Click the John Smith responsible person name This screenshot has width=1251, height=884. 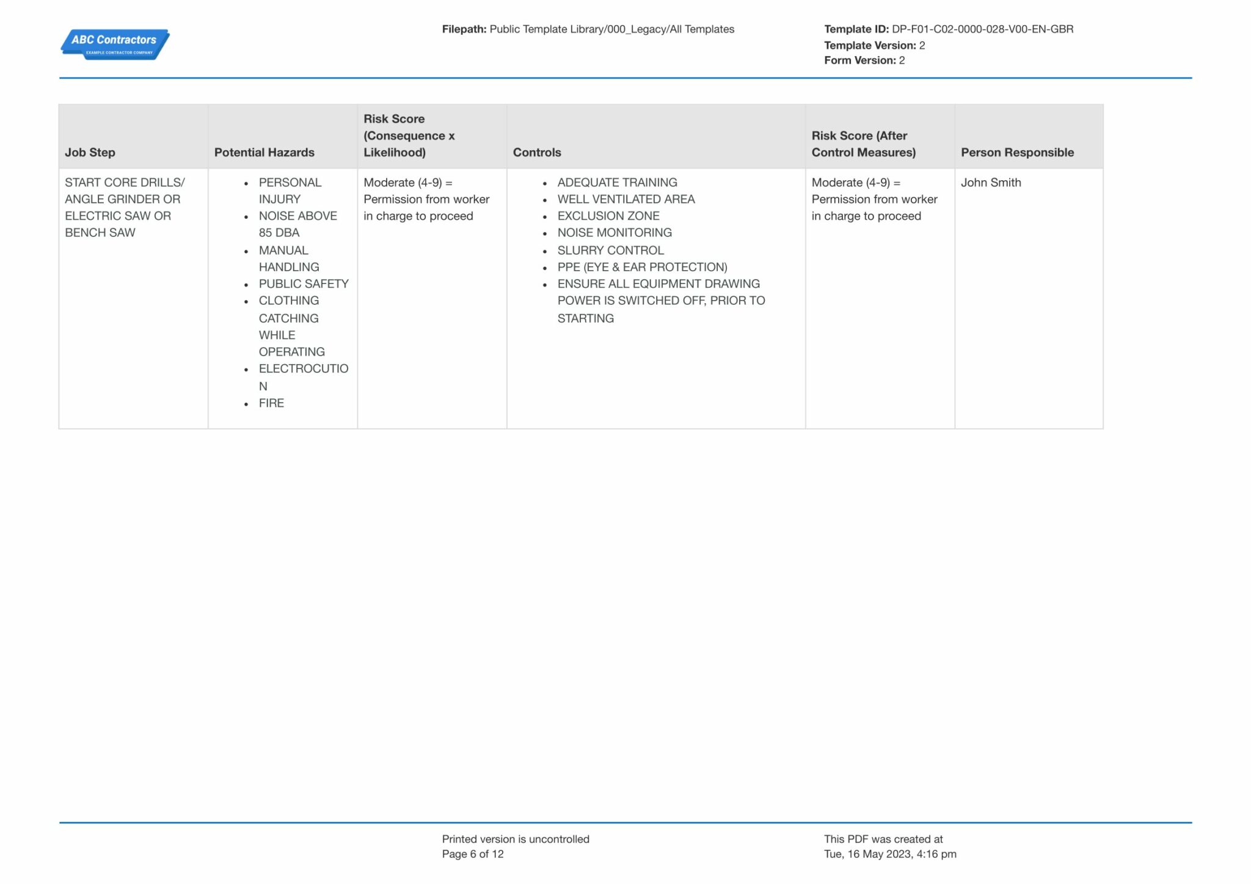[991, 182]
